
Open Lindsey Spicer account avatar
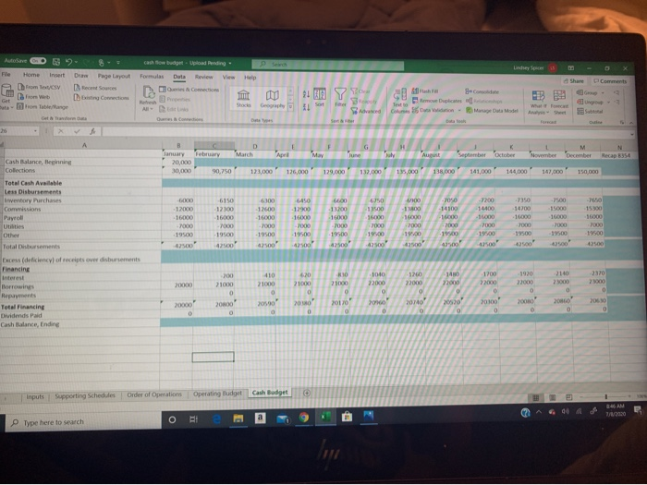[552, 68]
